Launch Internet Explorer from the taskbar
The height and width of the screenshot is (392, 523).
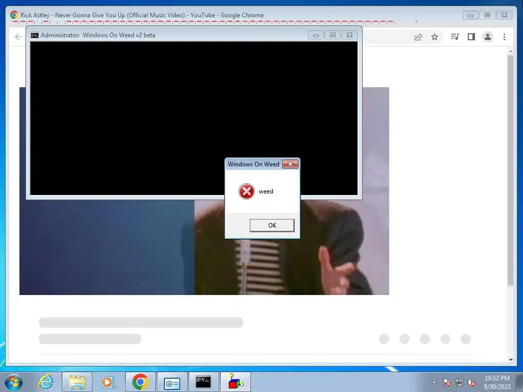pos(45,382)
